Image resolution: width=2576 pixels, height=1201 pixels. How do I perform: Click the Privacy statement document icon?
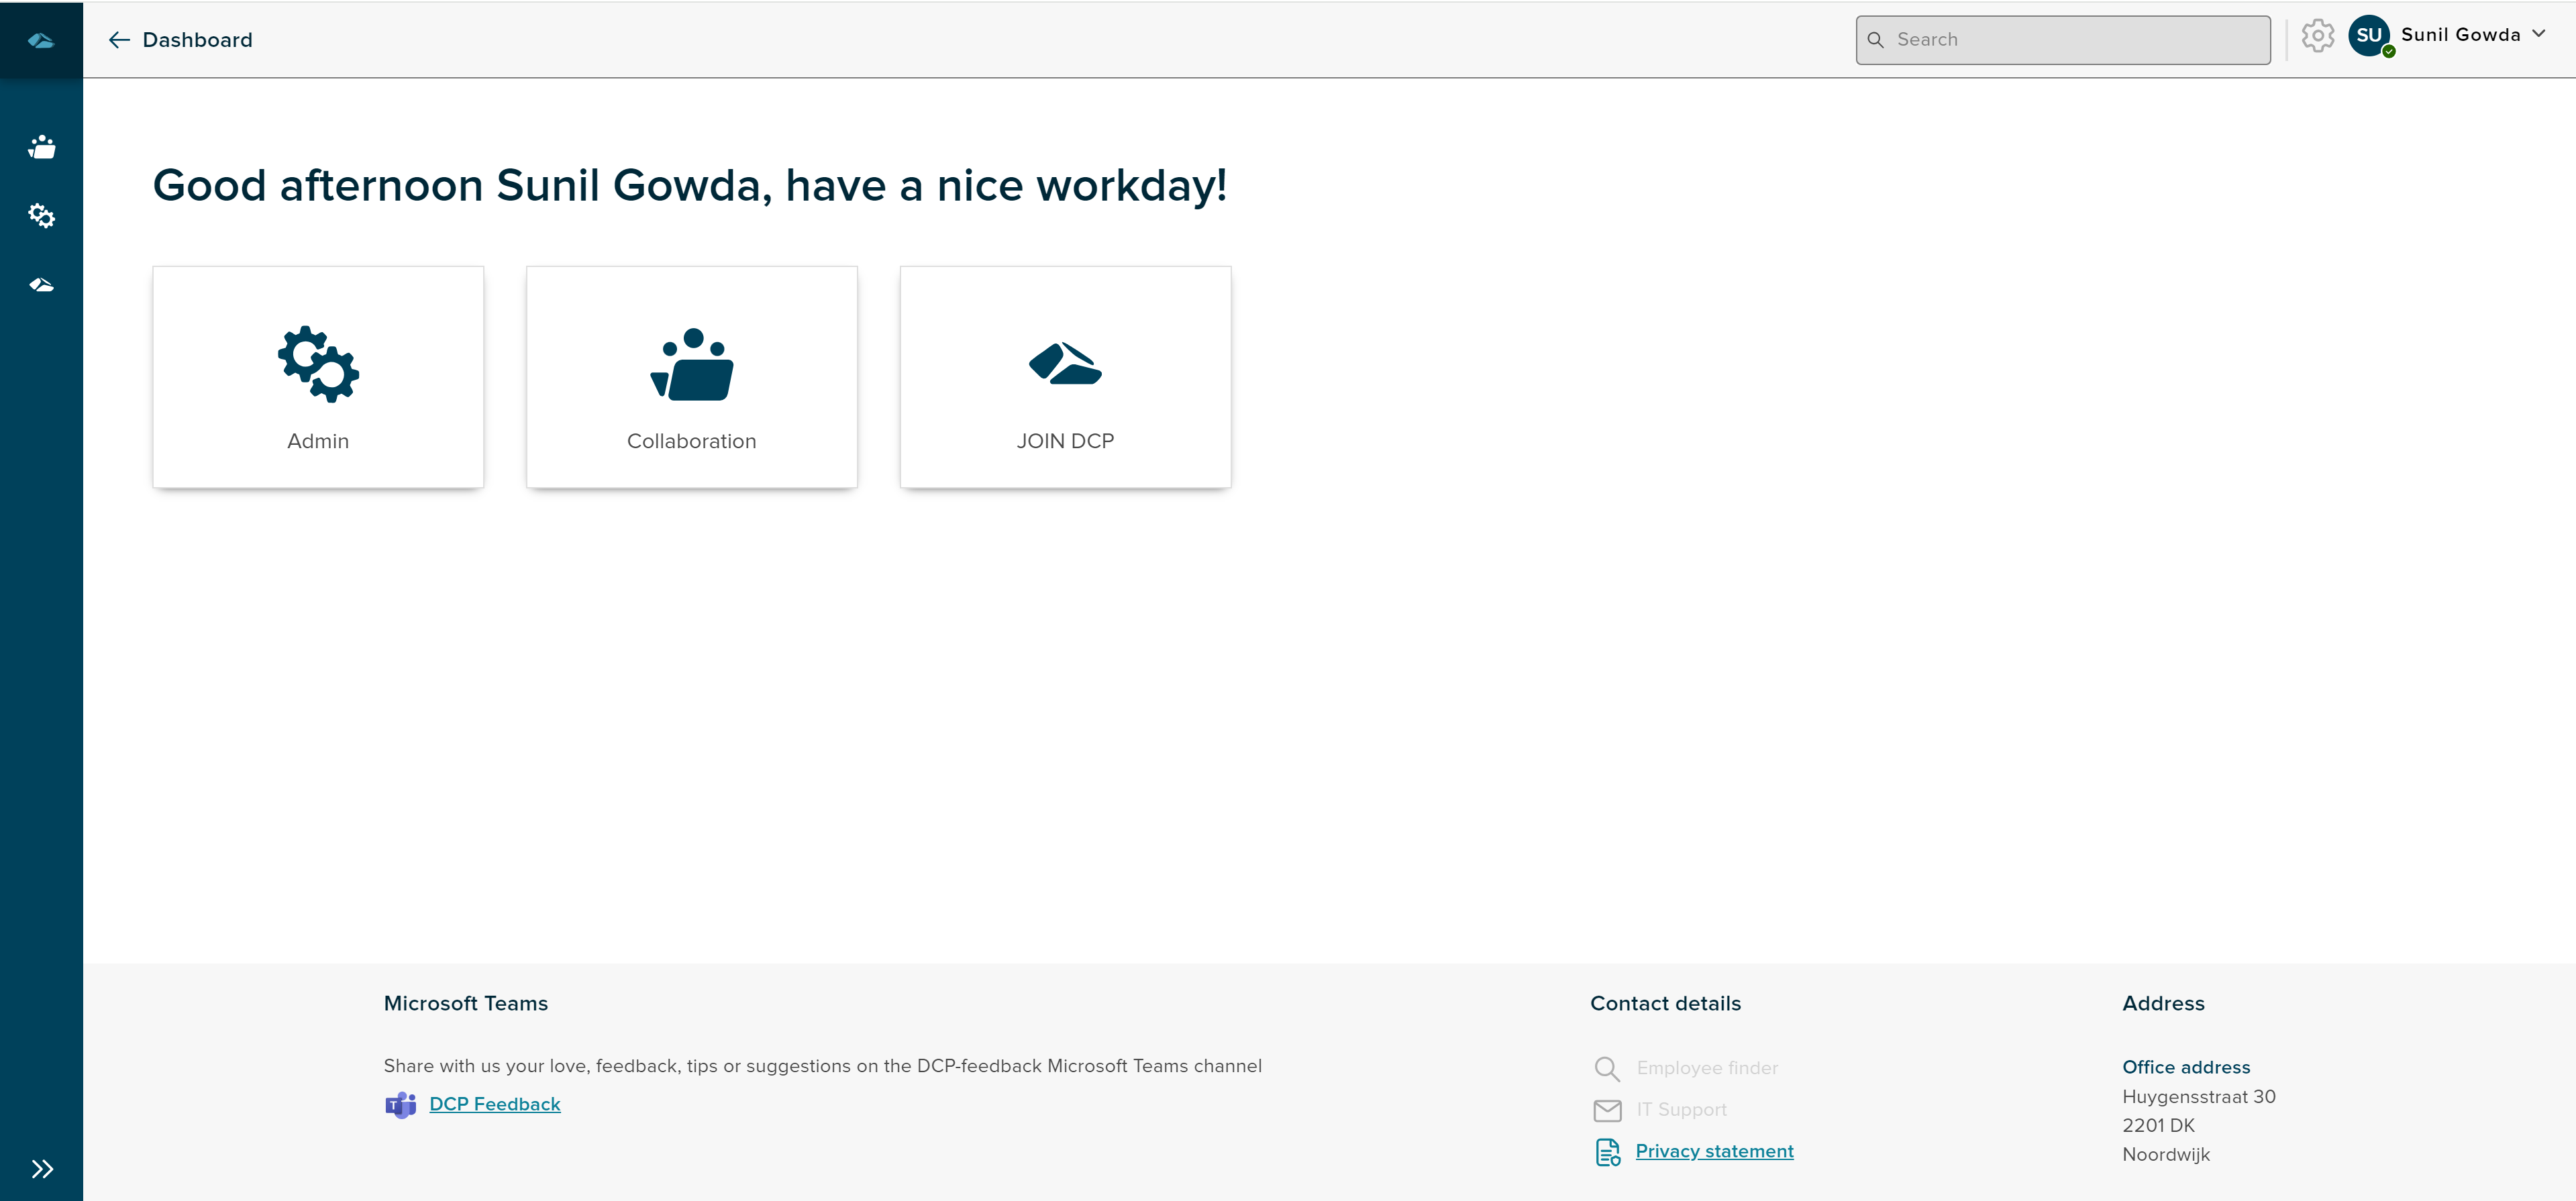[x=1607, y=1152]
